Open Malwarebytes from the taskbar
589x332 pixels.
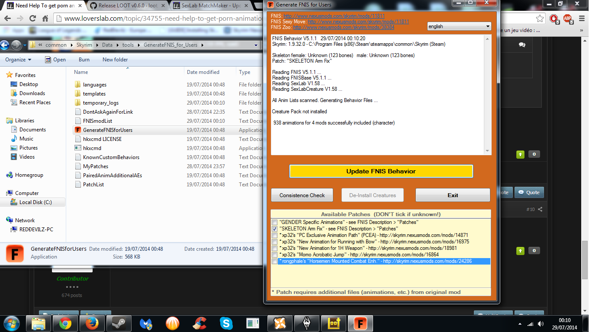[146, 323]
